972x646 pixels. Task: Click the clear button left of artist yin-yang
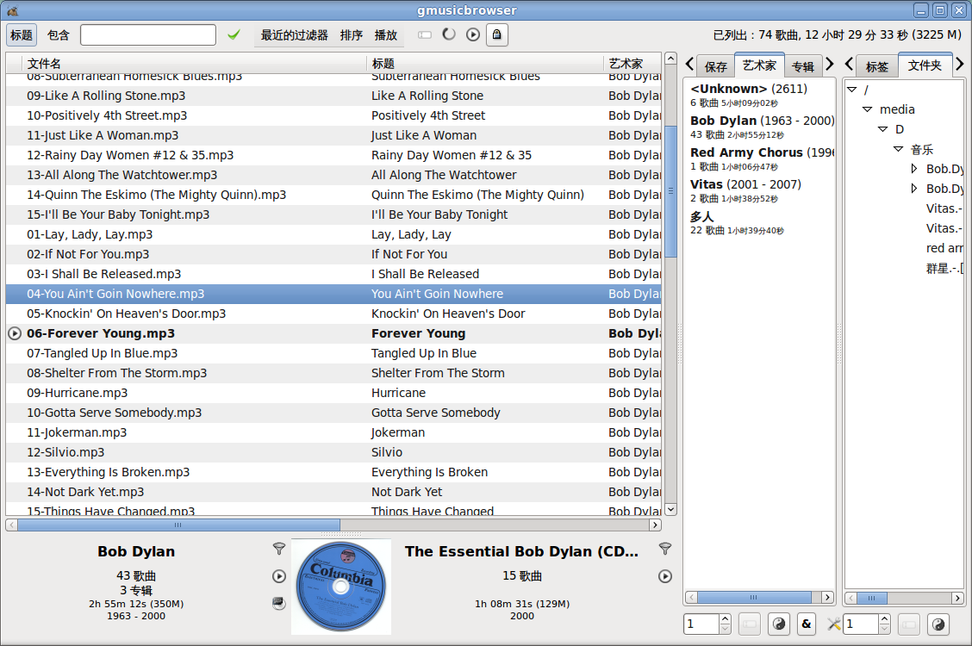pyautogui.click(x=750, y=624)
